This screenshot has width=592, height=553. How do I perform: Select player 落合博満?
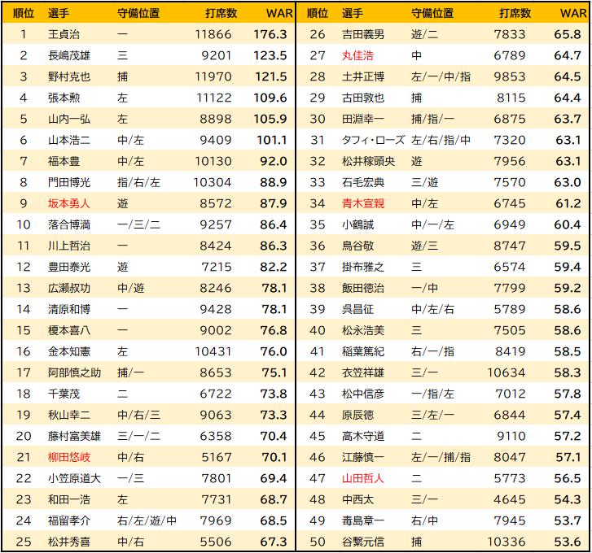tap(69, 224)
